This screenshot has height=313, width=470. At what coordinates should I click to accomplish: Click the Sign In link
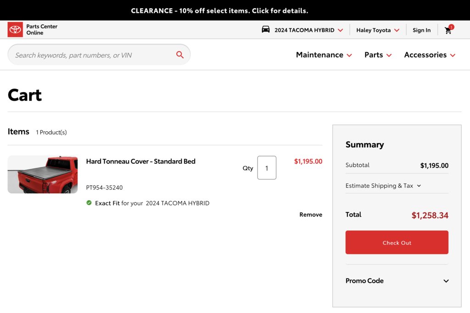point(421,30)
